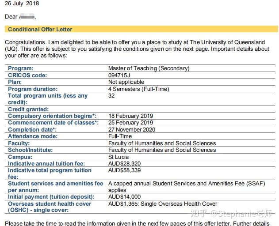The width and height of the screenshot is (279, 226).
Task: Click 'Initial payment (tuition deposit):' label
Action: (x=51, y=197)
